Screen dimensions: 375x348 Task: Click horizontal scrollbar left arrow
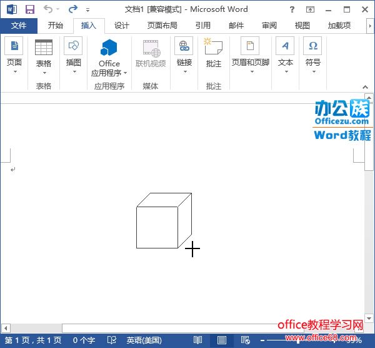click(x=6, y=328)
